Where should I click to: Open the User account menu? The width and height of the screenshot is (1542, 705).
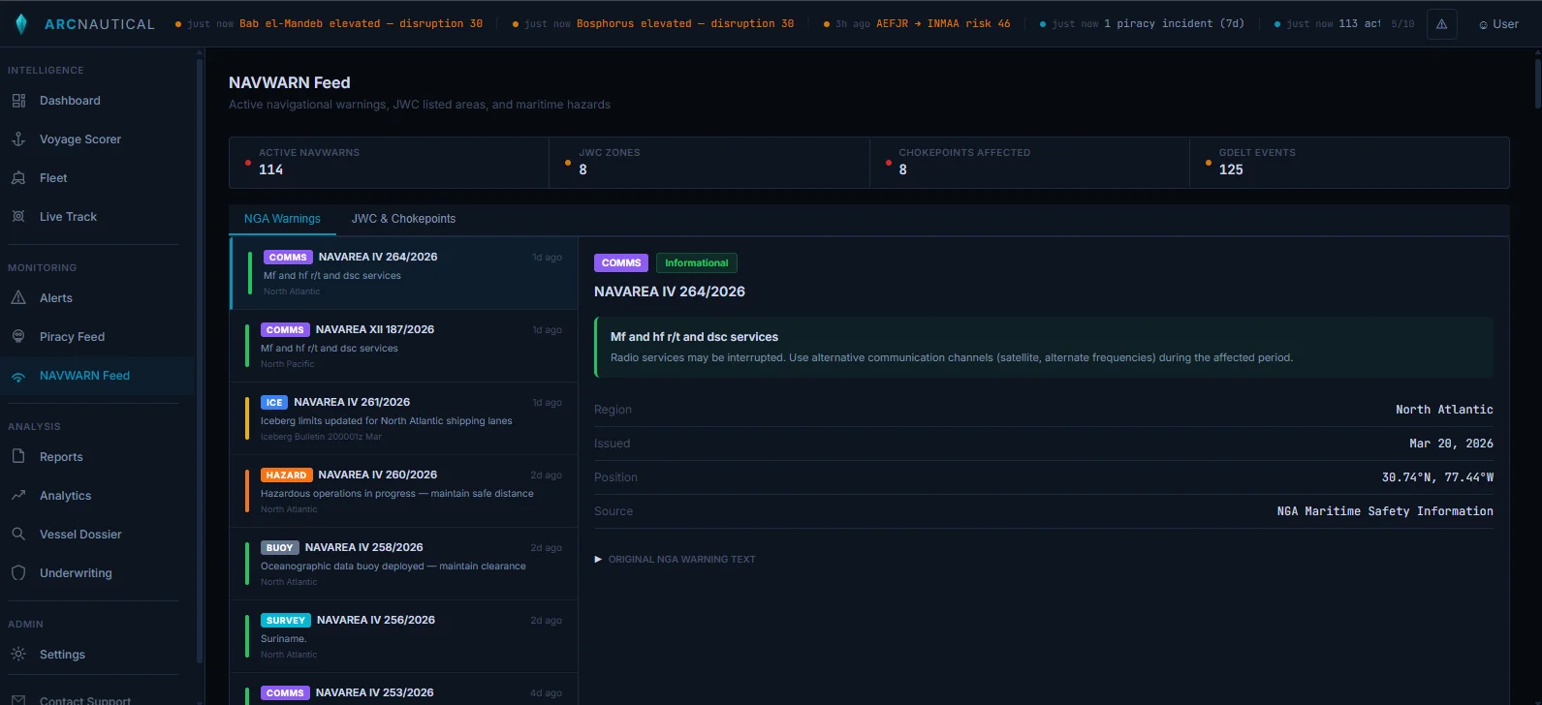click(1498, 24)
